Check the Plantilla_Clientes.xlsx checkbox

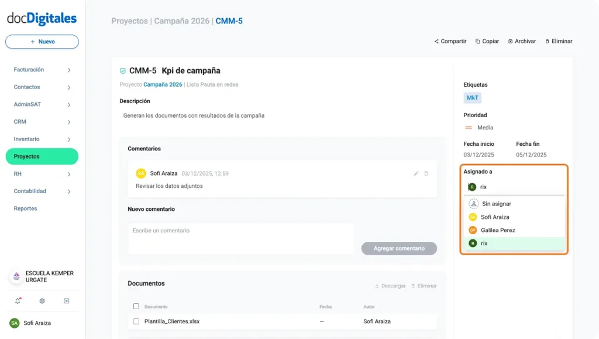pos(136,320)
